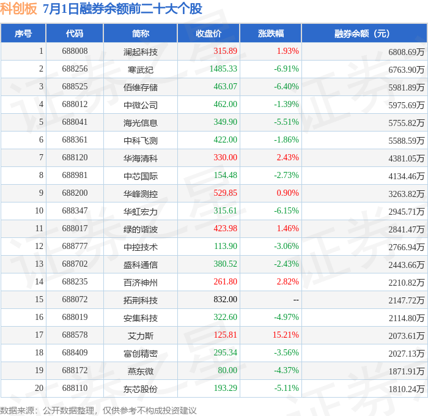Click the 数据来源 footer note
Viewport: 428px width, 416px height.
[x=98, y=410]
